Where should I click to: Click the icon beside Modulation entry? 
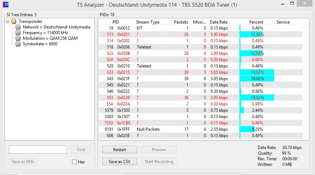pos(18,38)
